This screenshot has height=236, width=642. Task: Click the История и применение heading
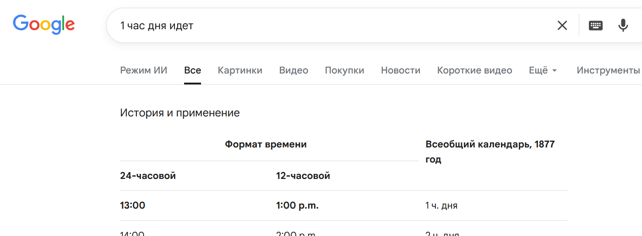(x=180, y=113)
